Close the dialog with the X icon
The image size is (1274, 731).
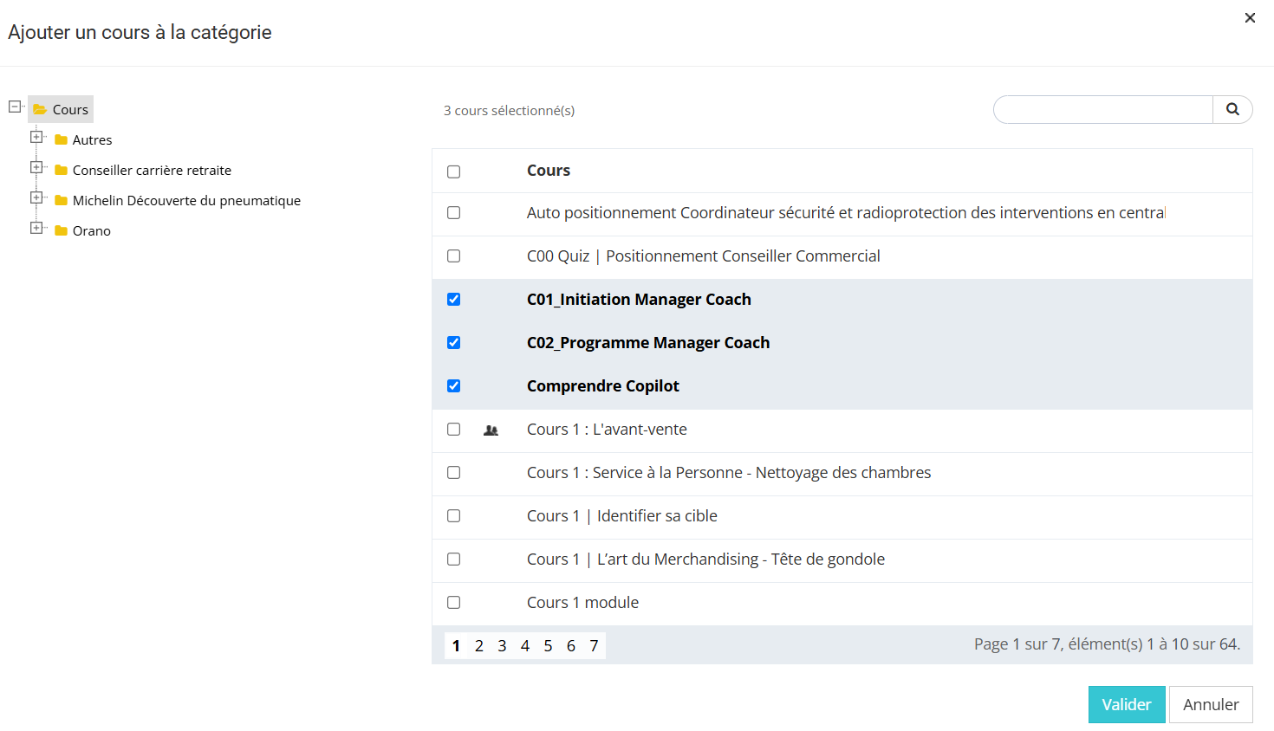pos(1250,18)
